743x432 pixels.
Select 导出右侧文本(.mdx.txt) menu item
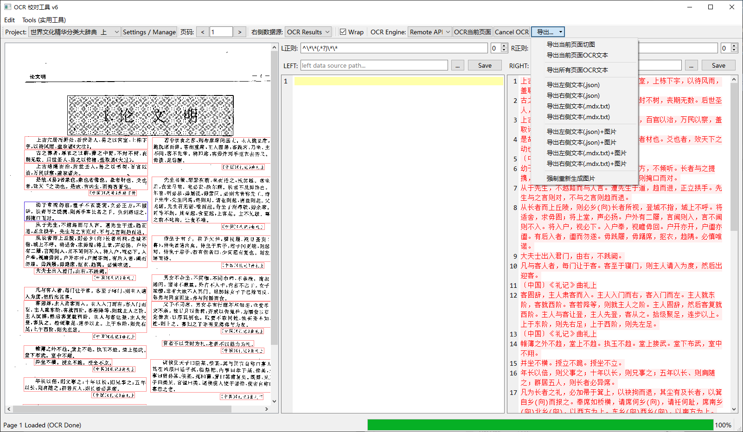tap(584, 117)
